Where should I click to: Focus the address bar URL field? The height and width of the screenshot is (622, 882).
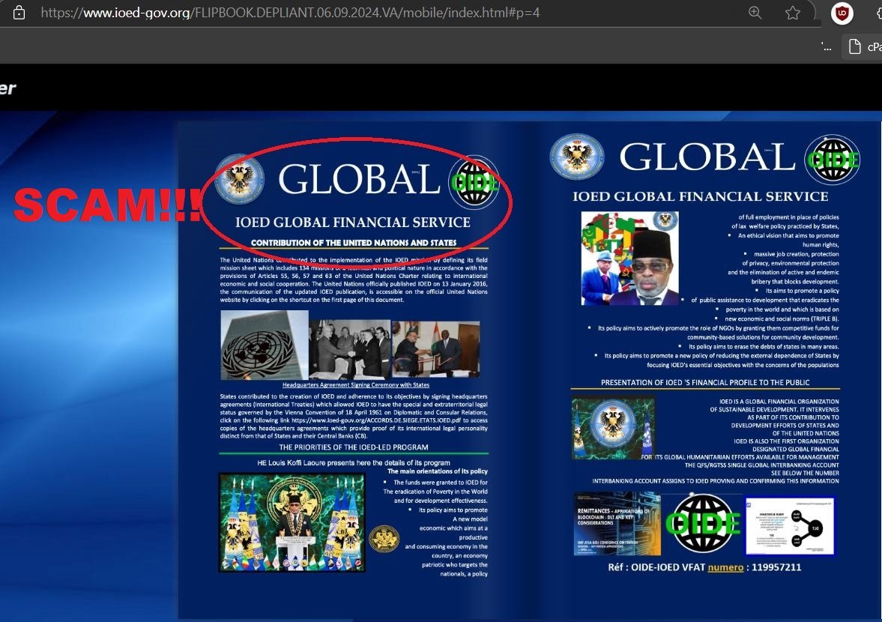pos(290,13)
